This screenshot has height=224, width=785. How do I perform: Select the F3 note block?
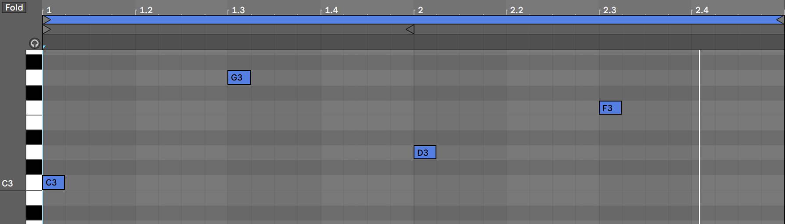610,108
